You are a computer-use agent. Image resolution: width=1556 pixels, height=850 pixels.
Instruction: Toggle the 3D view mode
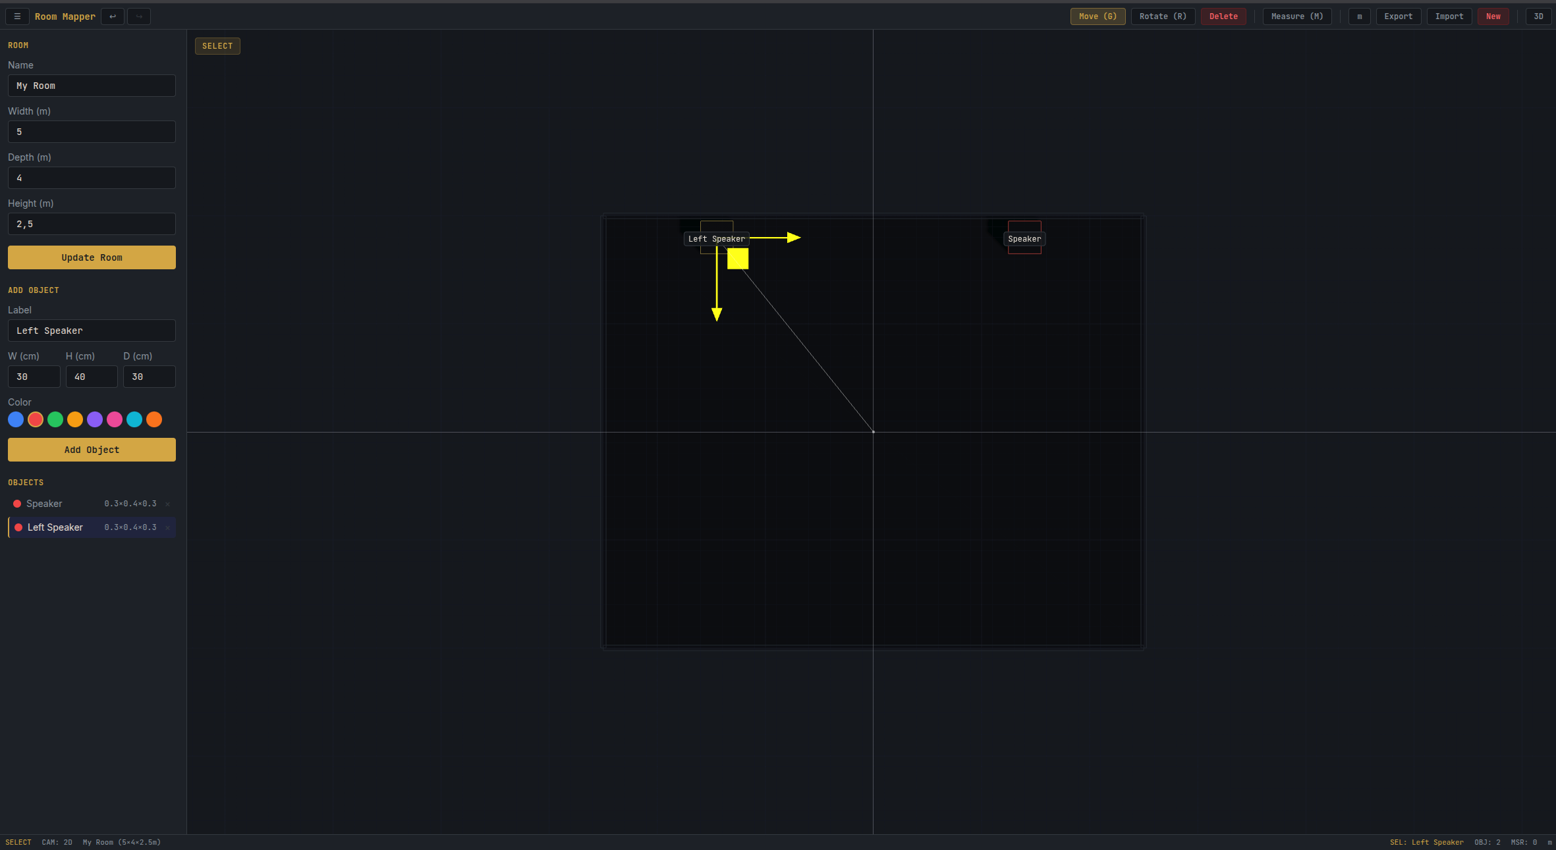pos(1538,16)
